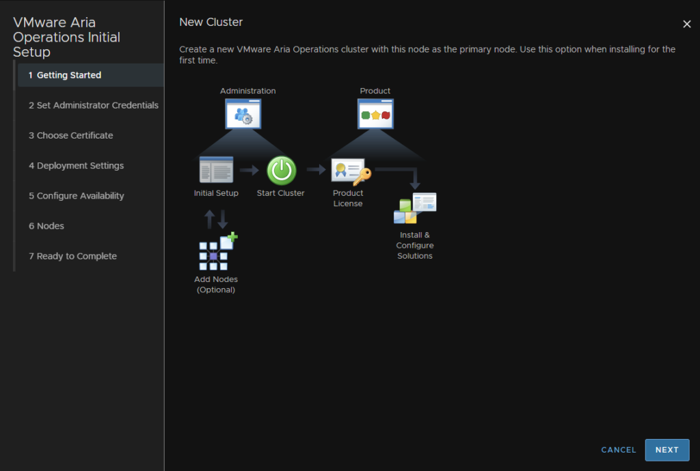
Task: Click the Next button
Action: [667, 450]
